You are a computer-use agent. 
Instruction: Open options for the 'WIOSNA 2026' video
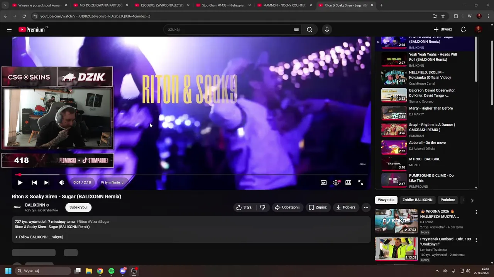pyautogui.click(x=476, y=212)
